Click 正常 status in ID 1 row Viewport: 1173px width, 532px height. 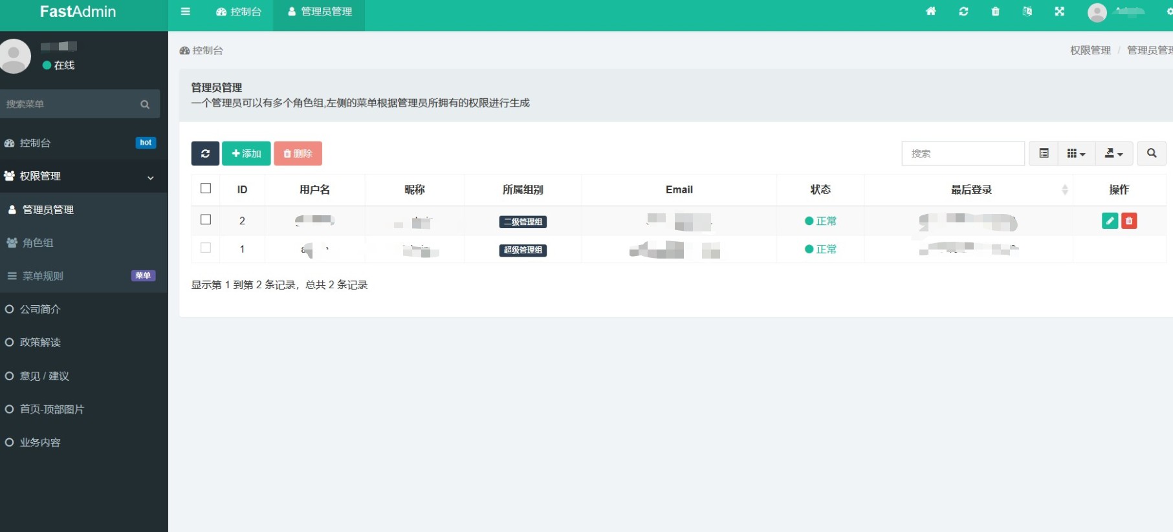coord(820,249)
